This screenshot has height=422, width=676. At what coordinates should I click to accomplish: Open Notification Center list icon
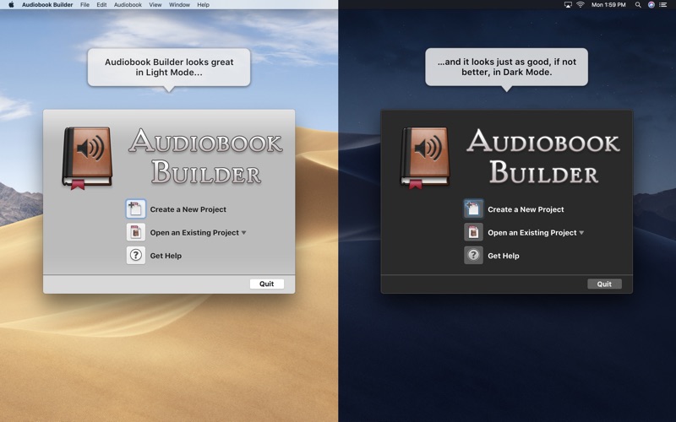tap(663, 5)
